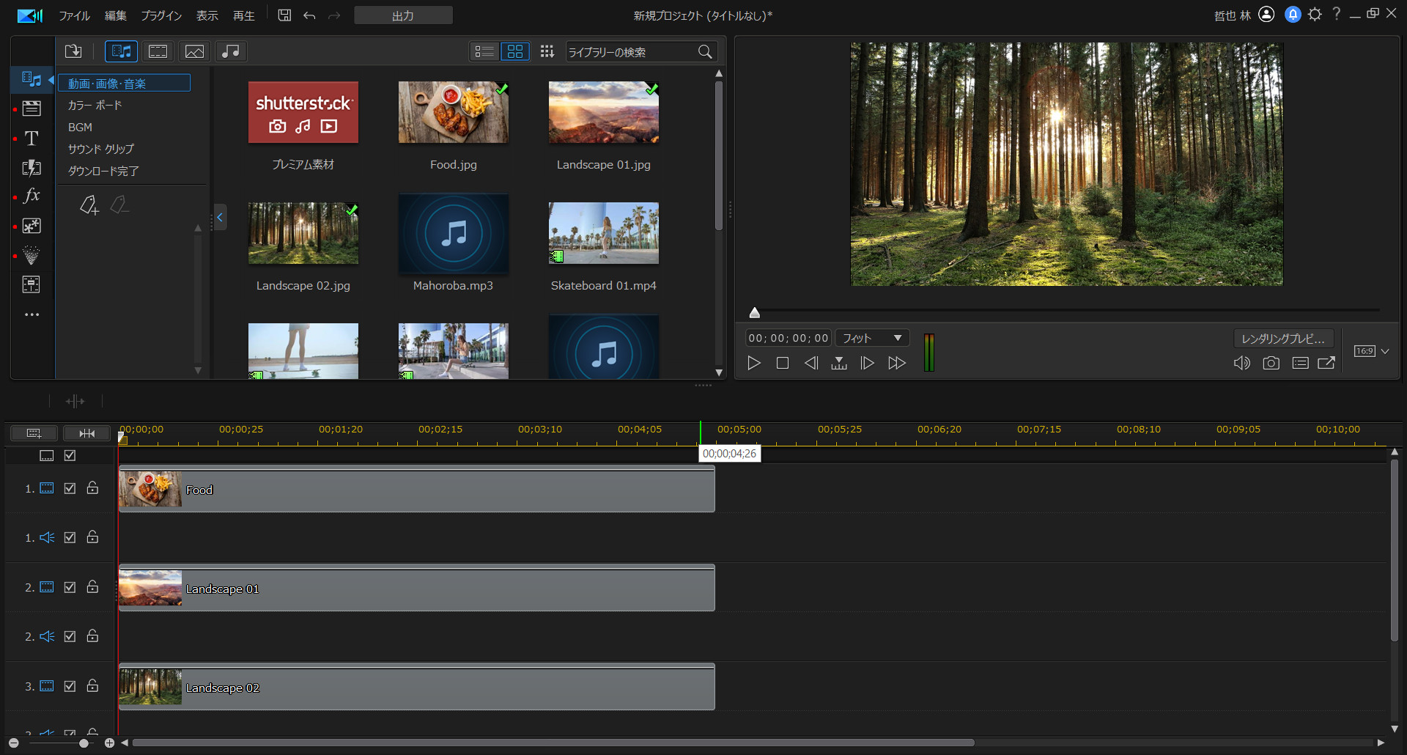1407x755 pixels.
Task: Open the 16:9 aspect ratio dropdown
Action: click(1372, 351)
